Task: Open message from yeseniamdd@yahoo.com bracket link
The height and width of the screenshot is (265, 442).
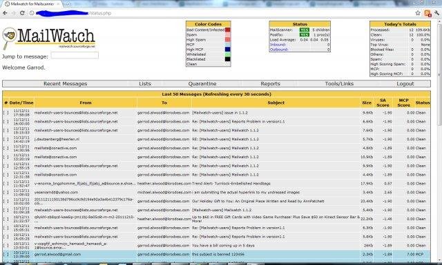Action: 6,193
